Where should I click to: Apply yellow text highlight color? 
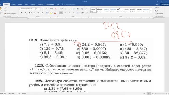click(x=51, y=13)
